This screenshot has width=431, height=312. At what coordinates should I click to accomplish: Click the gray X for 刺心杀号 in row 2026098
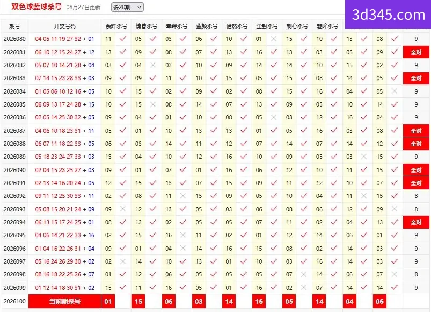(303, 274)
